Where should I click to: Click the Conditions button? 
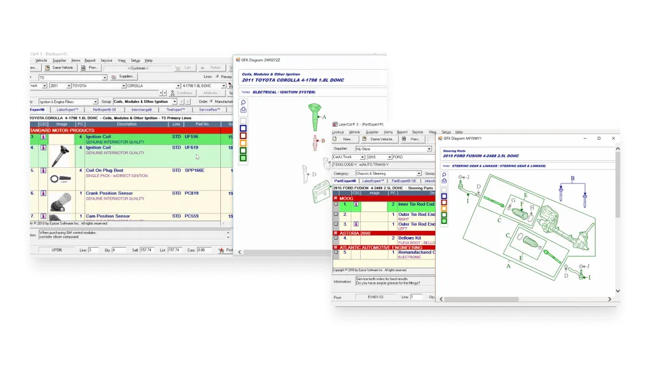[182, 92]
